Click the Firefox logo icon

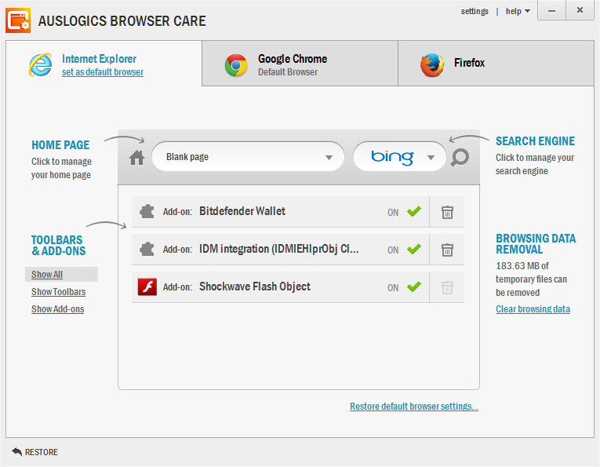click(432, 65)
